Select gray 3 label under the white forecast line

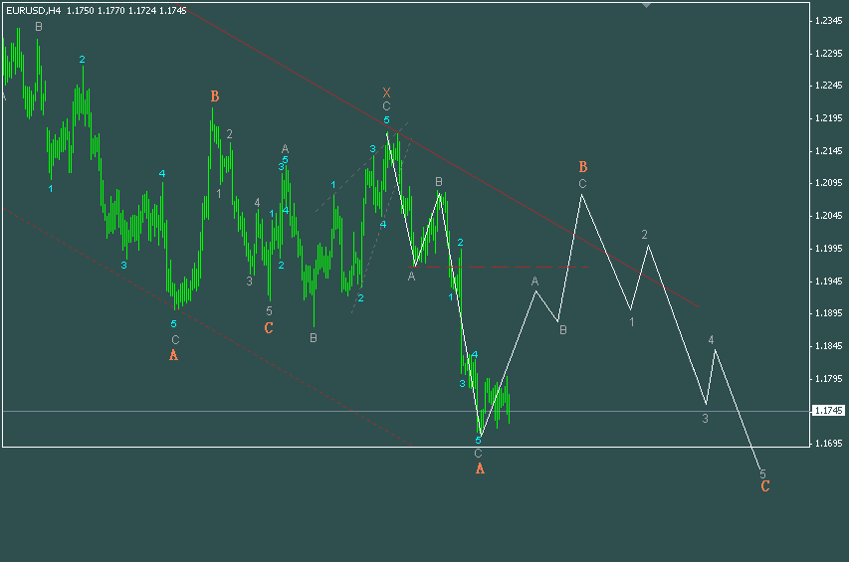[x=705, y=418]
